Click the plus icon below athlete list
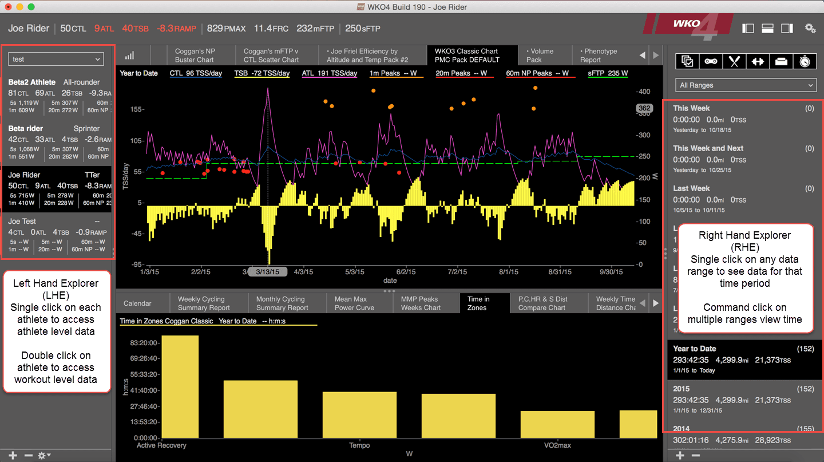The image size is (824, 462). pyautogui.click(x=13, y=455)
